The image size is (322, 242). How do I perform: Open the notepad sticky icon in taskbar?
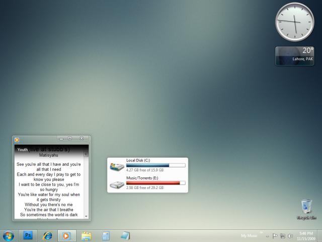(x=125, y=236)
